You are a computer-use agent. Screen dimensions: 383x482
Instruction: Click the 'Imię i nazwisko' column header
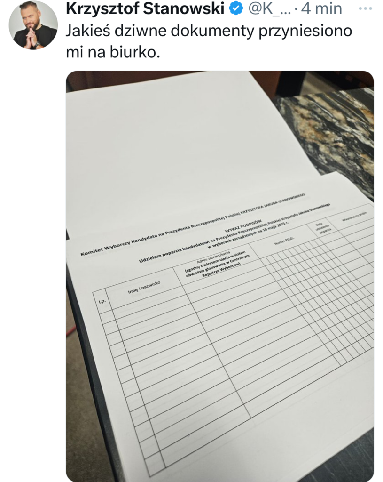(144, 287)
